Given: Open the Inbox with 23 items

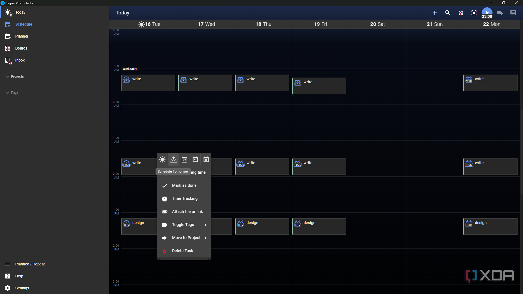Looking at the screenshot, I should click(x=54, y=60).
